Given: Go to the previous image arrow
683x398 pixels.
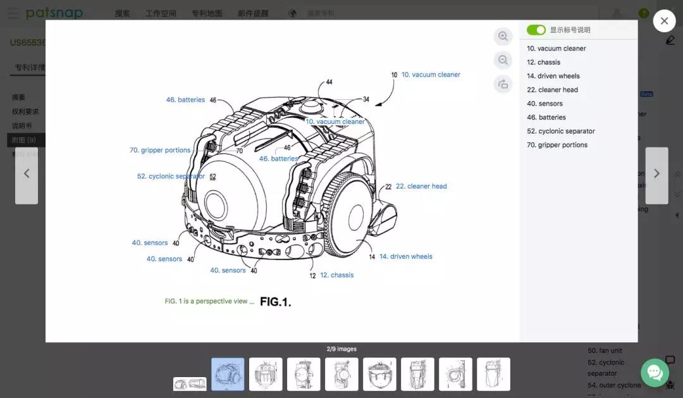Looking at the screenshot, I should tap(27, 174).
